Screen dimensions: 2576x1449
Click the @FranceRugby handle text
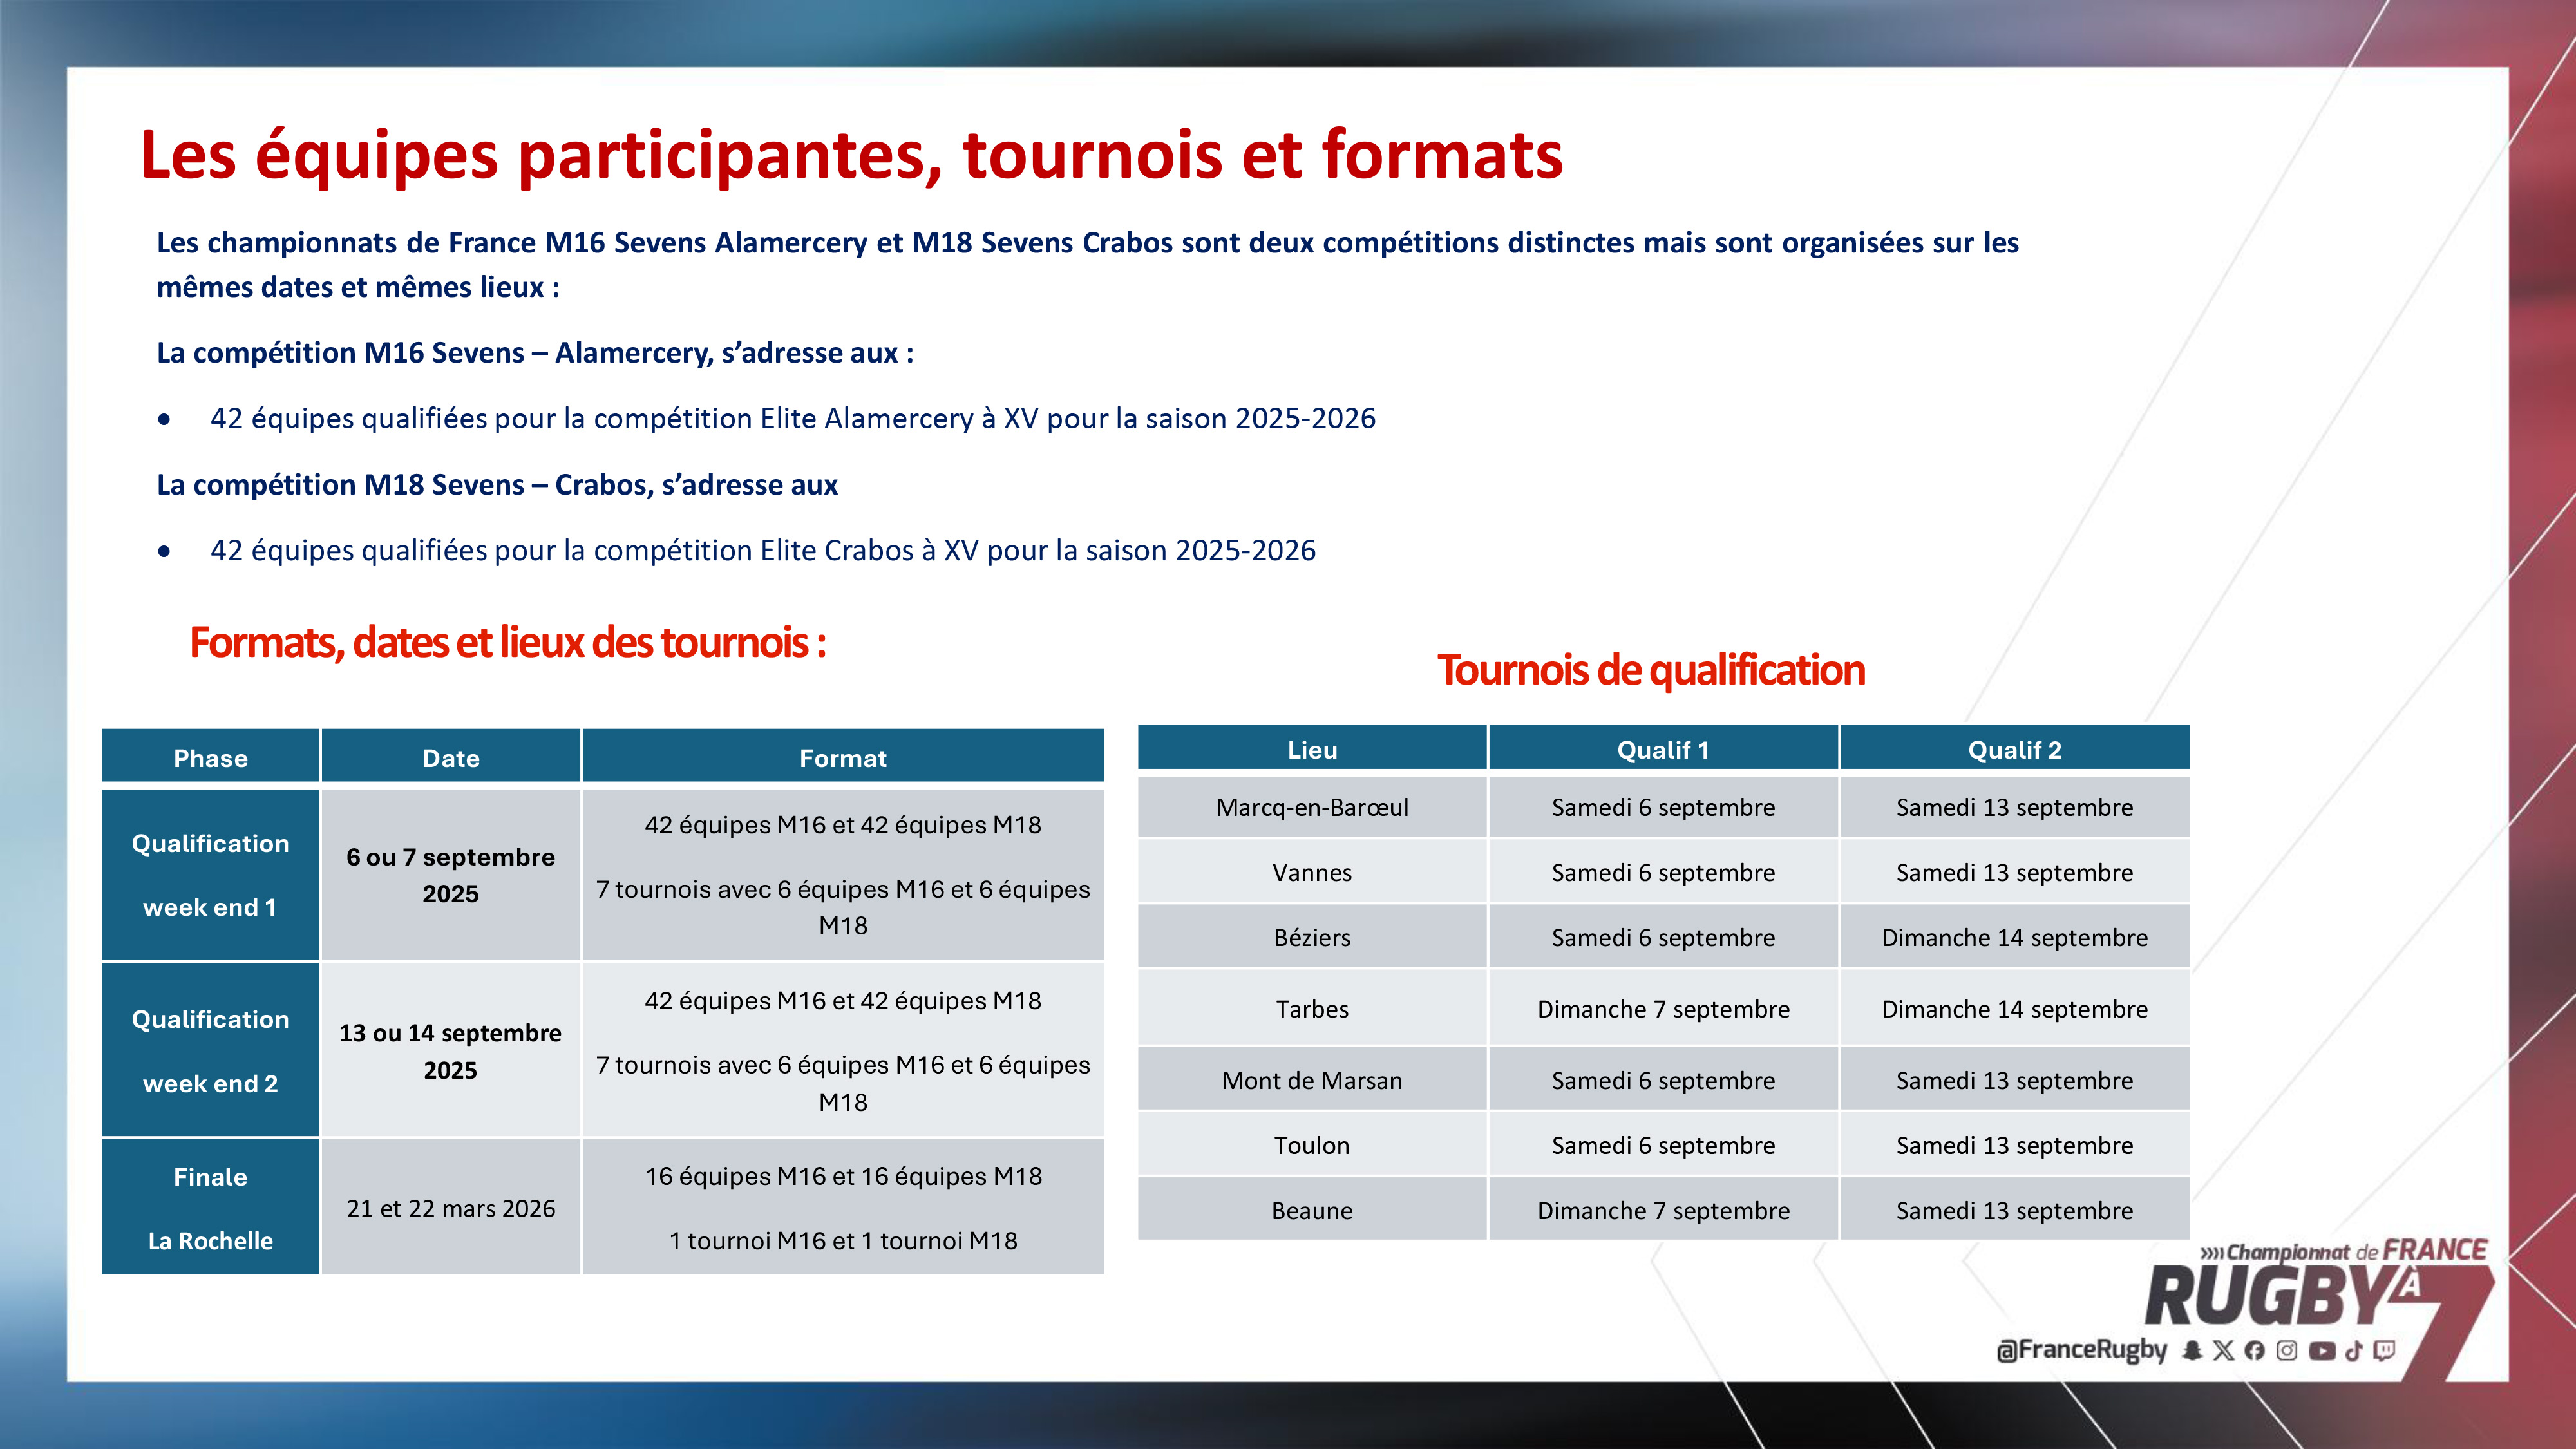tap(2081, 1350)
